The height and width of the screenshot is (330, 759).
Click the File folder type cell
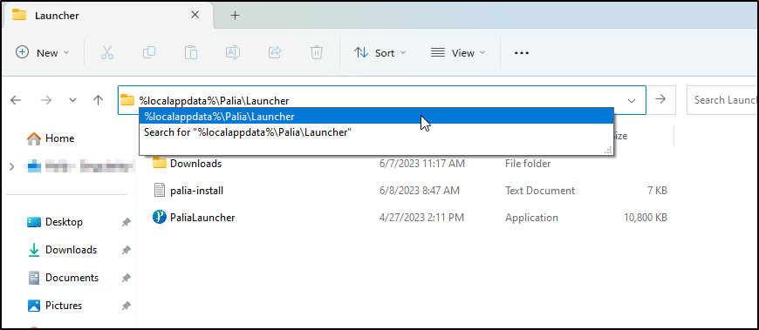pyautogui.click(x=528, y=164)
